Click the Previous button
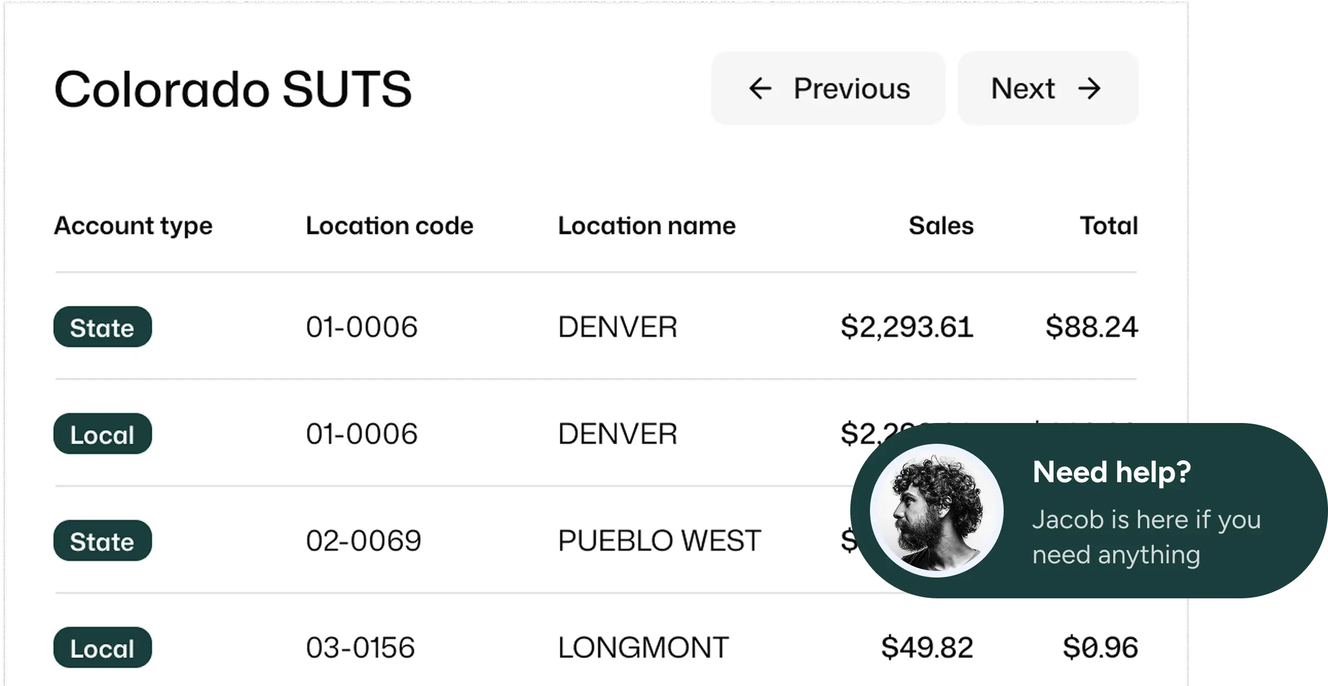1328x686 pixels. pos(828,89)
